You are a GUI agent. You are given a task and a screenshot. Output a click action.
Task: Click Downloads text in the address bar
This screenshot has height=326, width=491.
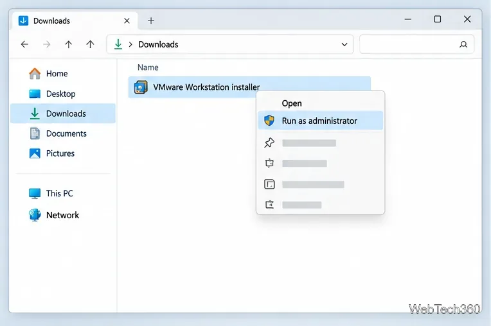pos(158,44)
